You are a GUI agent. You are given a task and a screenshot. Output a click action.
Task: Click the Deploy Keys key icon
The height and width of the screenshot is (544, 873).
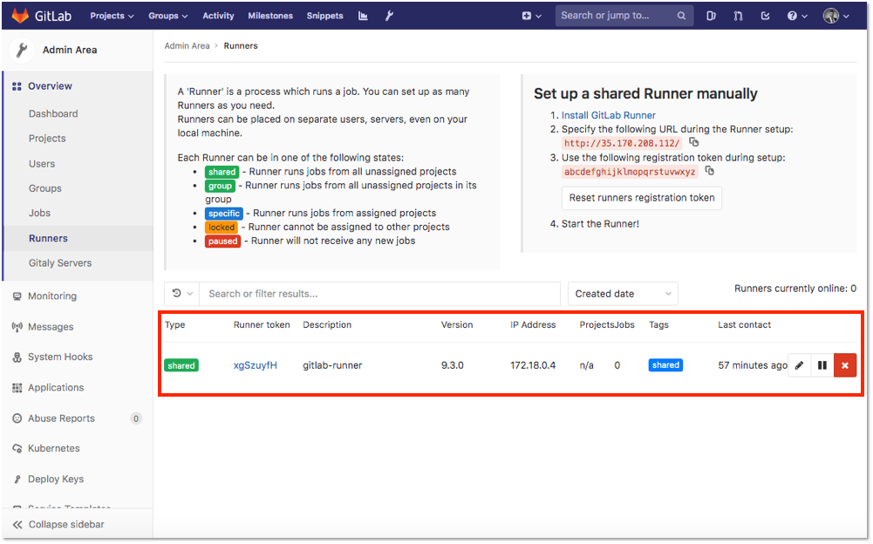pyautogui.click(x=17, y=479)
